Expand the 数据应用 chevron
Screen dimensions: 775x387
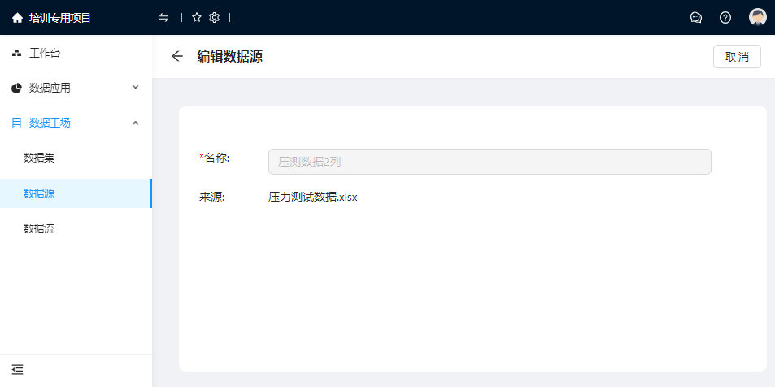pyautogui.click(x=136, y=87)
